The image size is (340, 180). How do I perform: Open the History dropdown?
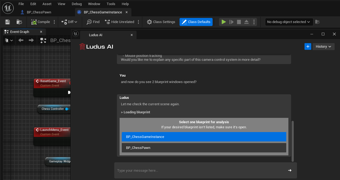(x=324, y=46)
